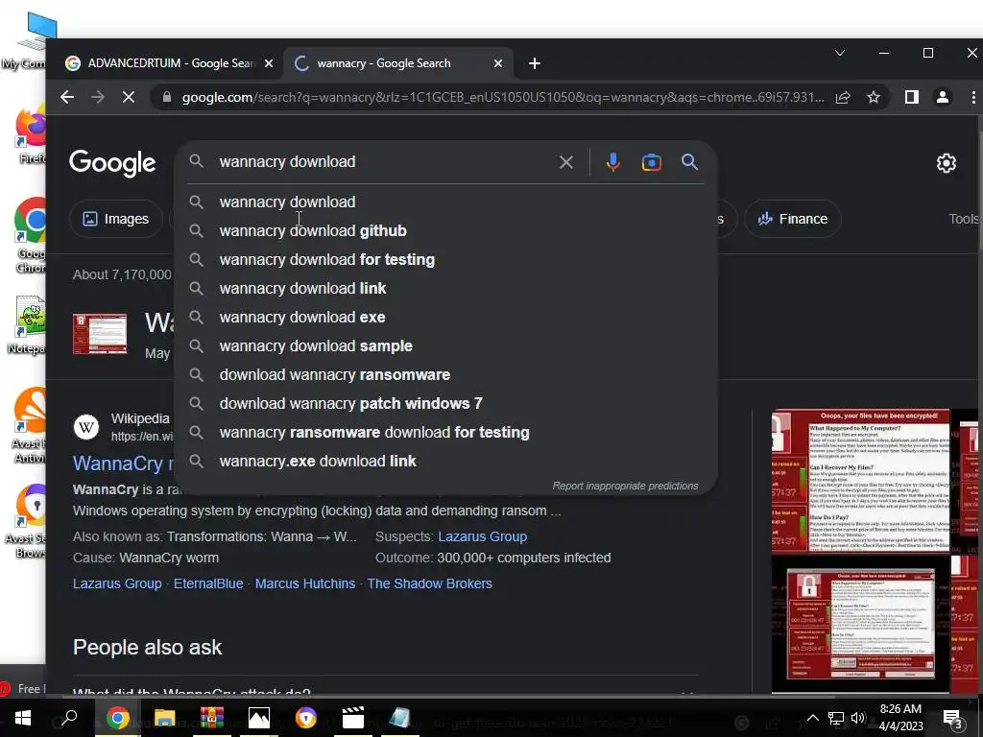Click the share page icon in address bar
Image resolution: width=983 pixels, height=737 pixels.
(843, 97)
